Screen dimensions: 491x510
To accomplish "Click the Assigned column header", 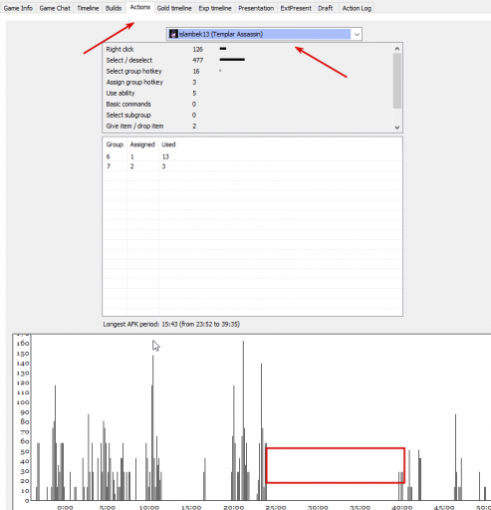I will [x=142, y=144].
